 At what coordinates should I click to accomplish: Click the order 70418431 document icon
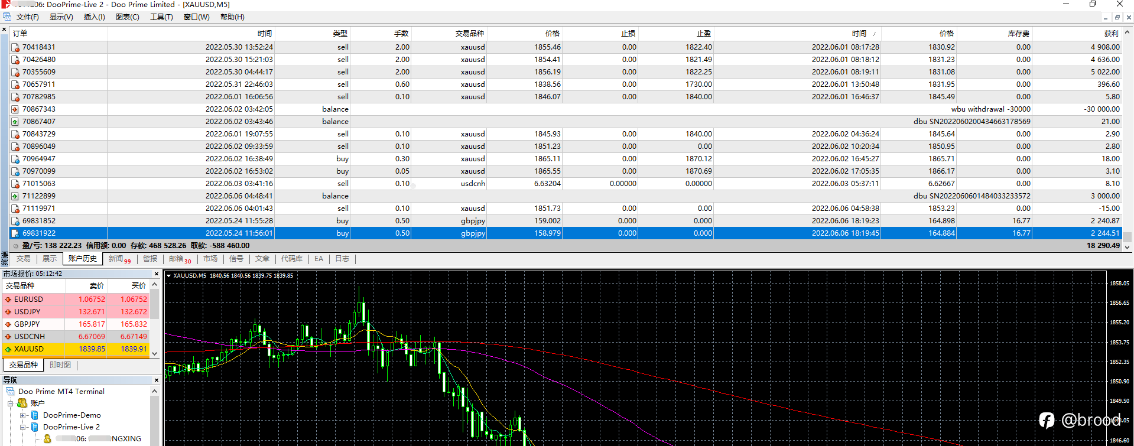coord(15,47)
